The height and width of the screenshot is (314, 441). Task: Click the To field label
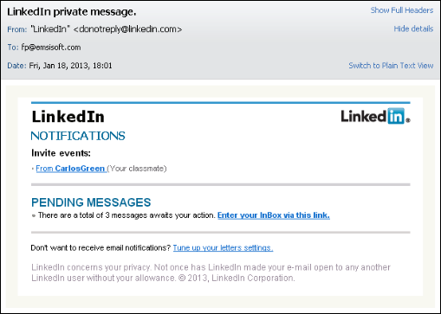[13, 48]
